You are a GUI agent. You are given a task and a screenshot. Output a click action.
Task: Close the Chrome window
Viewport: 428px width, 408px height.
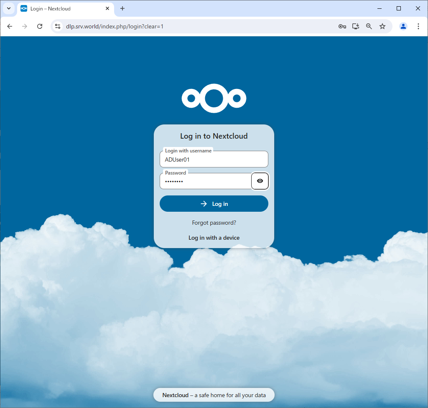pyautogui.click(x=418, y=8)
